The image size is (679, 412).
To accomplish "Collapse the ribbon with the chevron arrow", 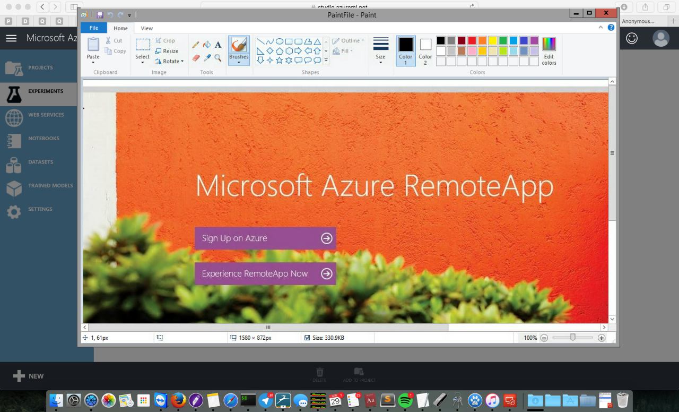I will point(600,28).
